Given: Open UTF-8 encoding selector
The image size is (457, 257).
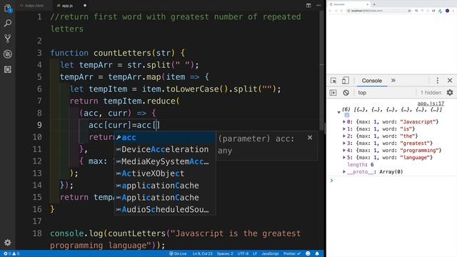Looking at the screenshot, I should 243,253.
